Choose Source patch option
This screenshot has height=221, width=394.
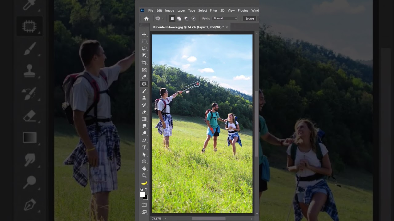point(250,18)
